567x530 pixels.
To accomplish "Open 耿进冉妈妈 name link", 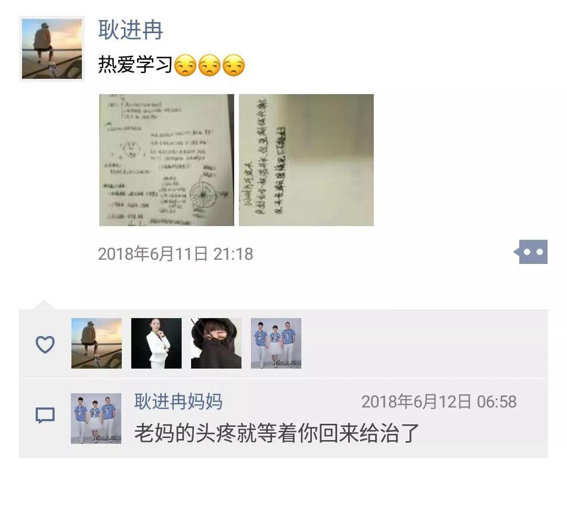I will pyautogui.click(x=178, y=401).
